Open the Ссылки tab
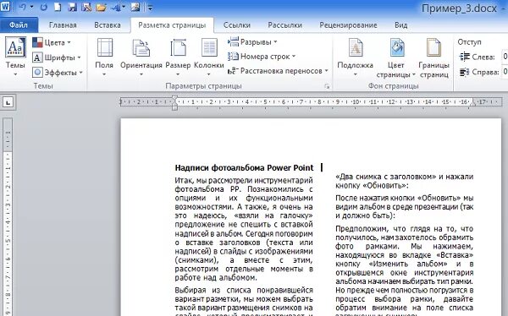Image resolution: width=508 pixels, height=316 pixels. click(x=237, y=25)
